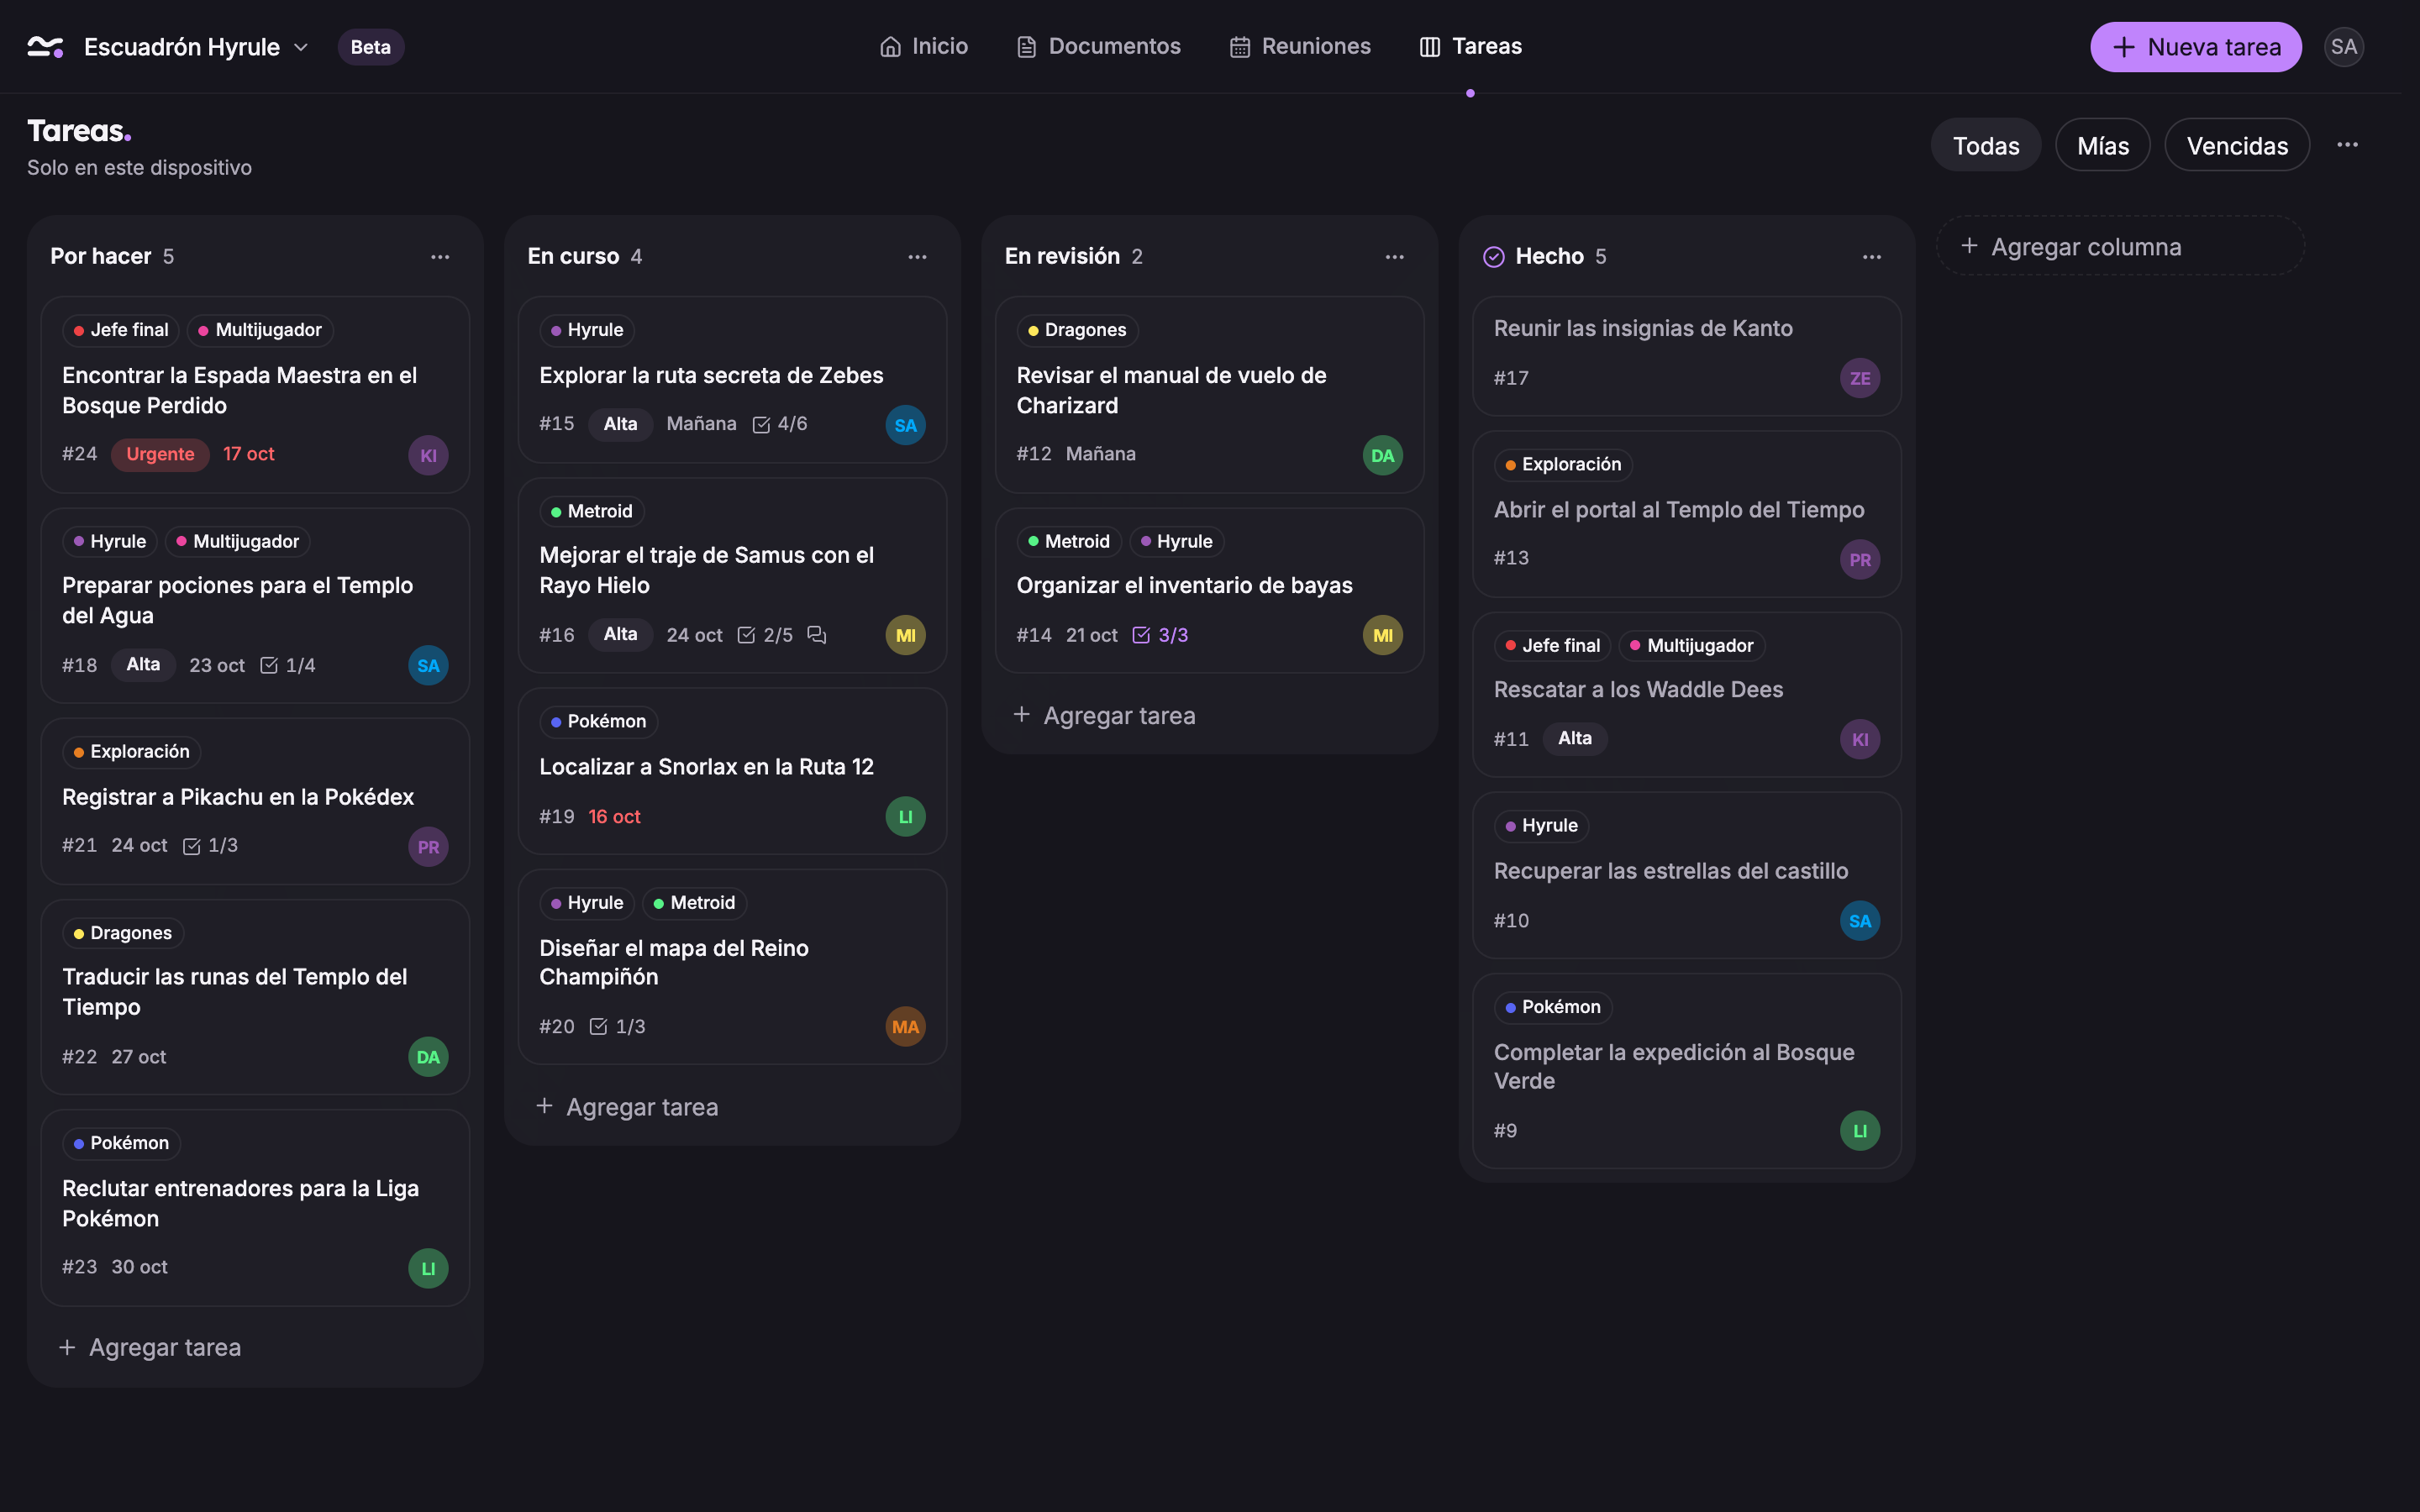2420x1512 pixels.
Task: Click Agregar columna
Action: (2119, 246)
